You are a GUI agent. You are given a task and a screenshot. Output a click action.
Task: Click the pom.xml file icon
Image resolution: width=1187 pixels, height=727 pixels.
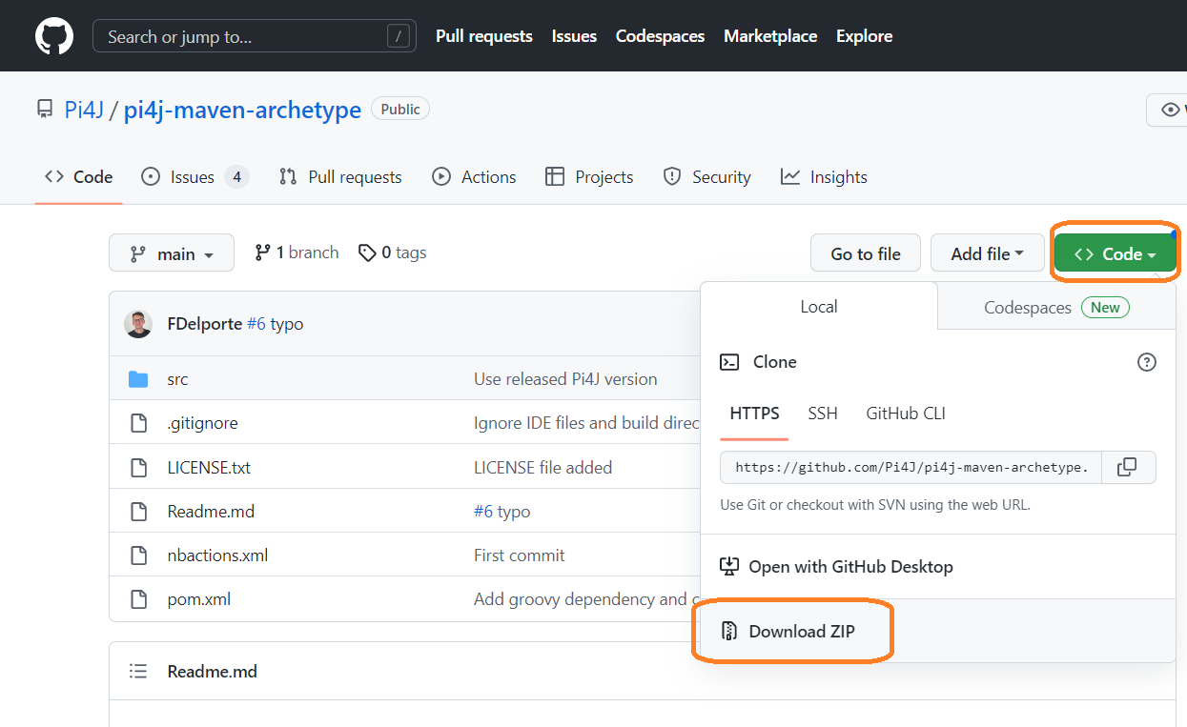tap(138, 599)
